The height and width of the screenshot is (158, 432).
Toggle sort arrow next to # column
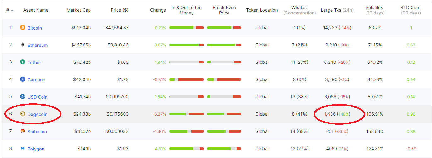click(12, 10)
